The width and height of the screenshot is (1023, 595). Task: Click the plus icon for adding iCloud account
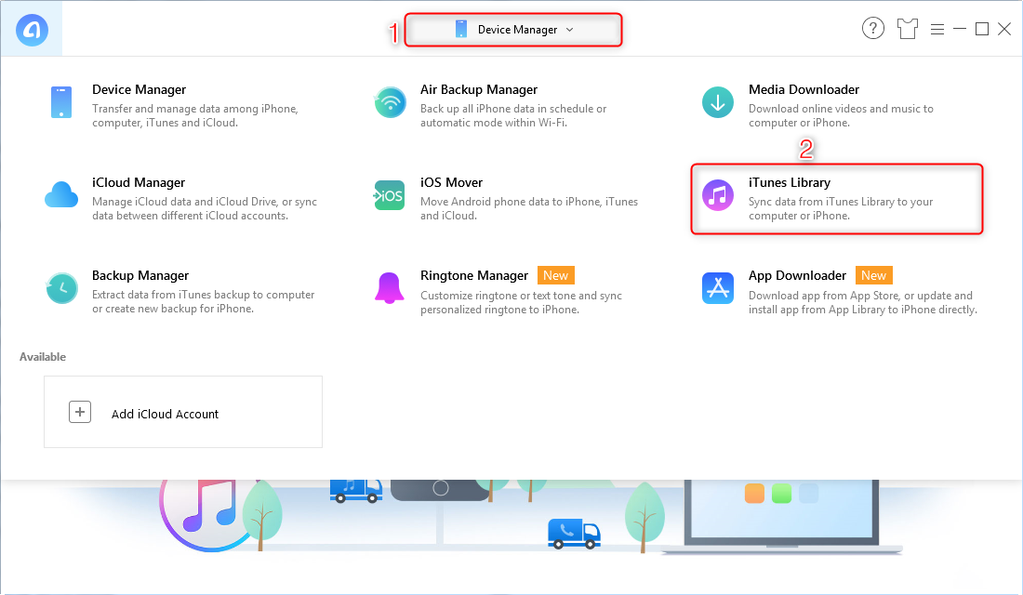coord(80,412)
